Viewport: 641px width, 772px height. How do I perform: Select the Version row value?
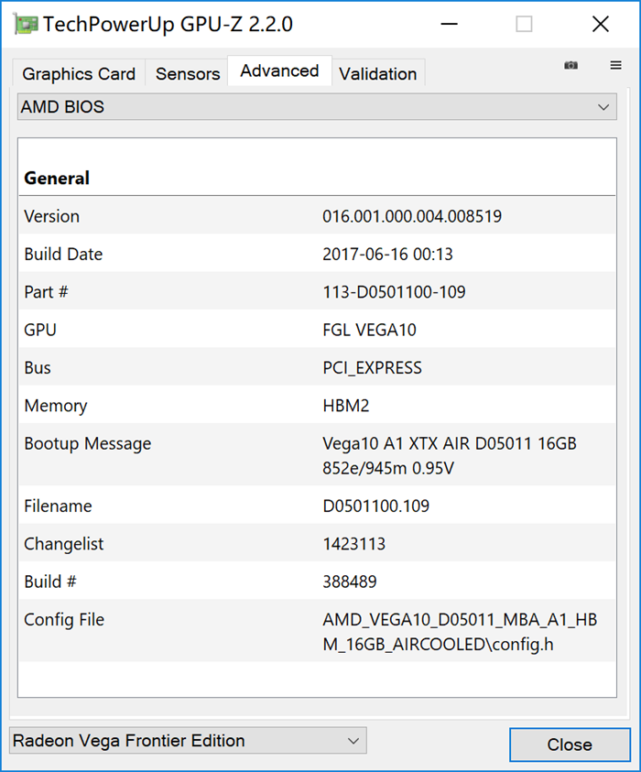coord(412,216)
